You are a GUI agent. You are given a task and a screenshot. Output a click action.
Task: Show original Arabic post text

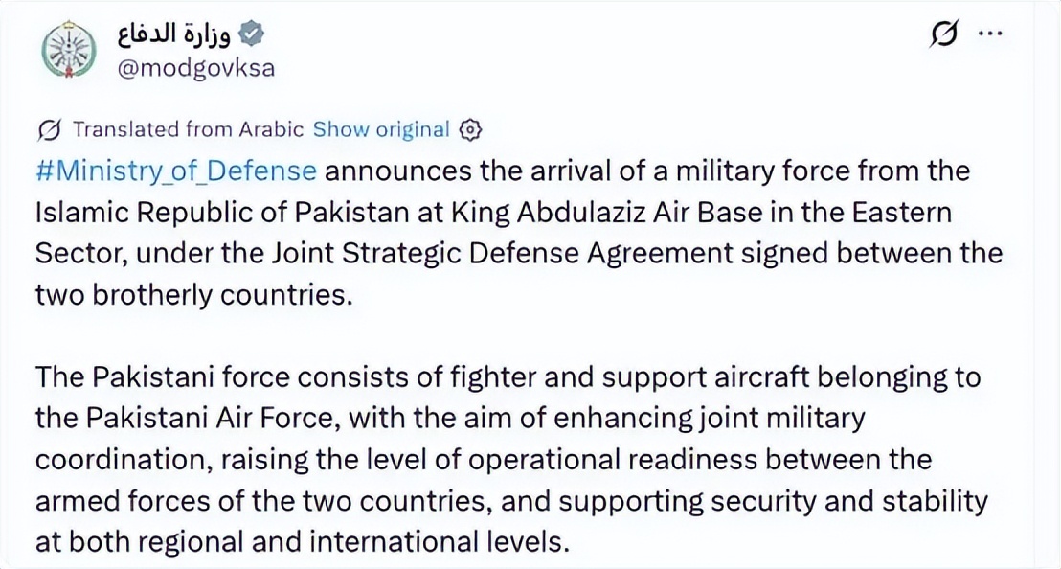click(x=380, y=129)
